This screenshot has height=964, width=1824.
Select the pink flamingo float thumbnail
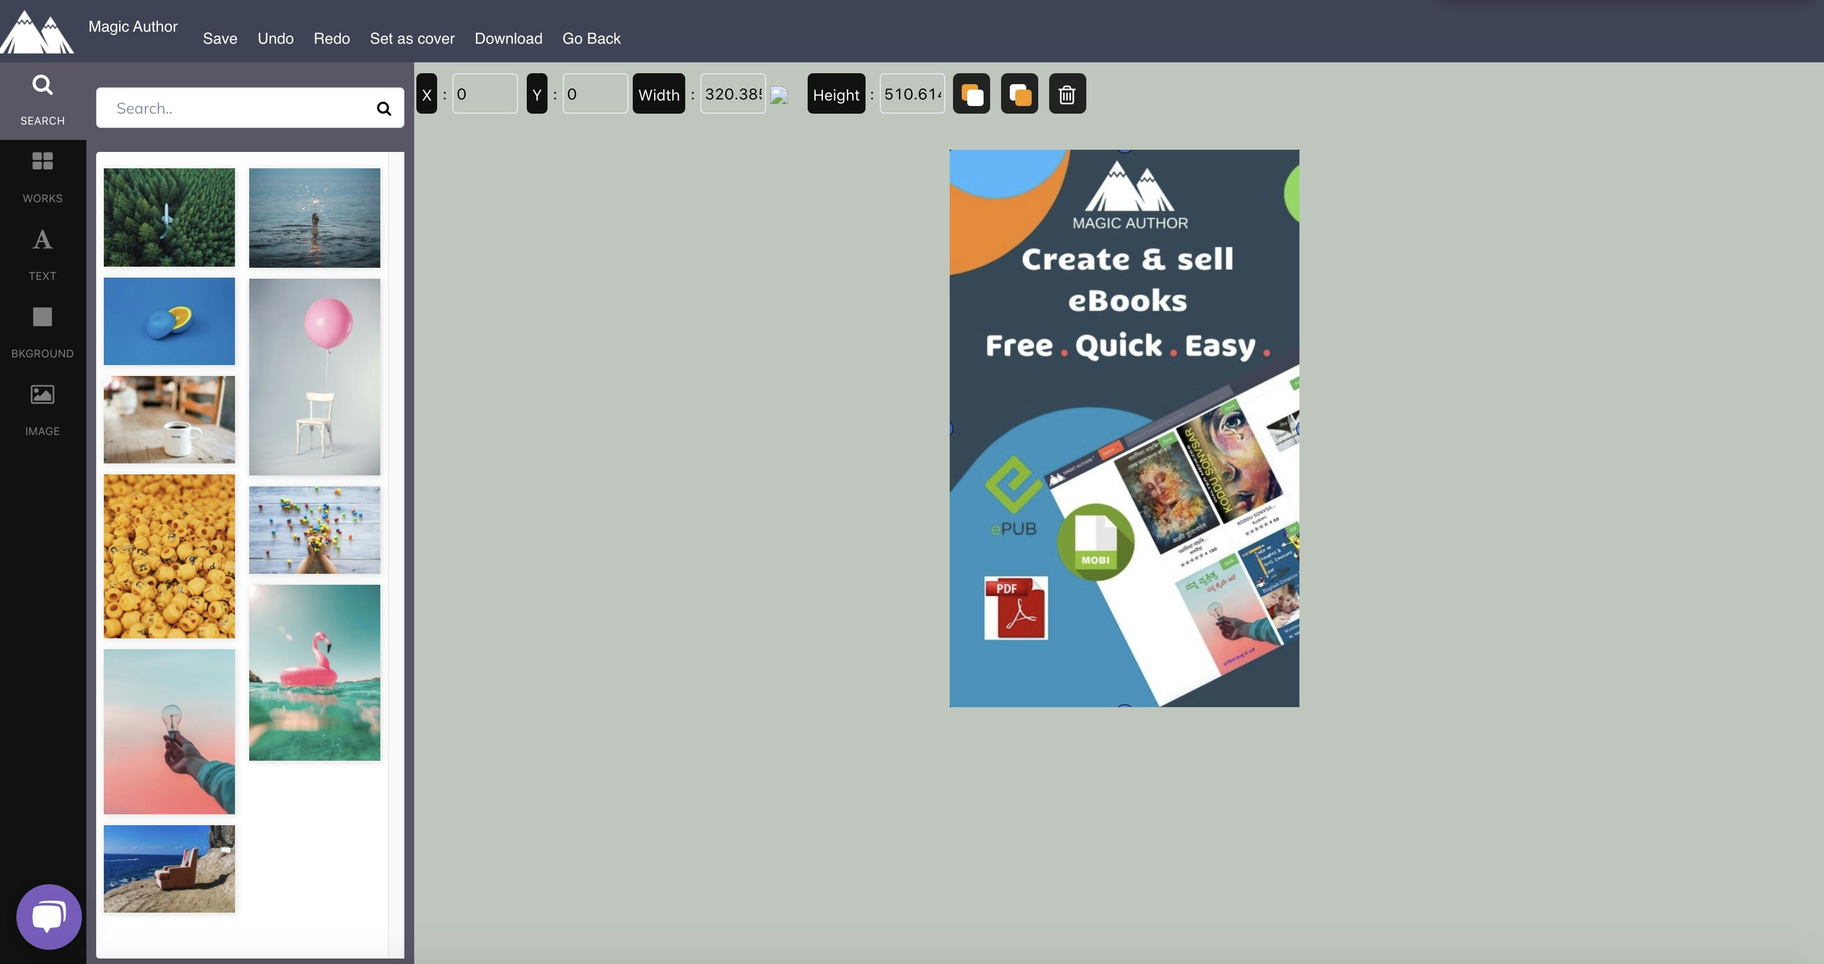(314, 672)
